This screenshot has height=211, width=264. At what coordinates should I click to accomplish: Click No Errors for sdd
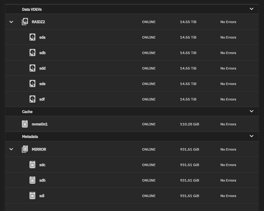(x=228, y=68)
